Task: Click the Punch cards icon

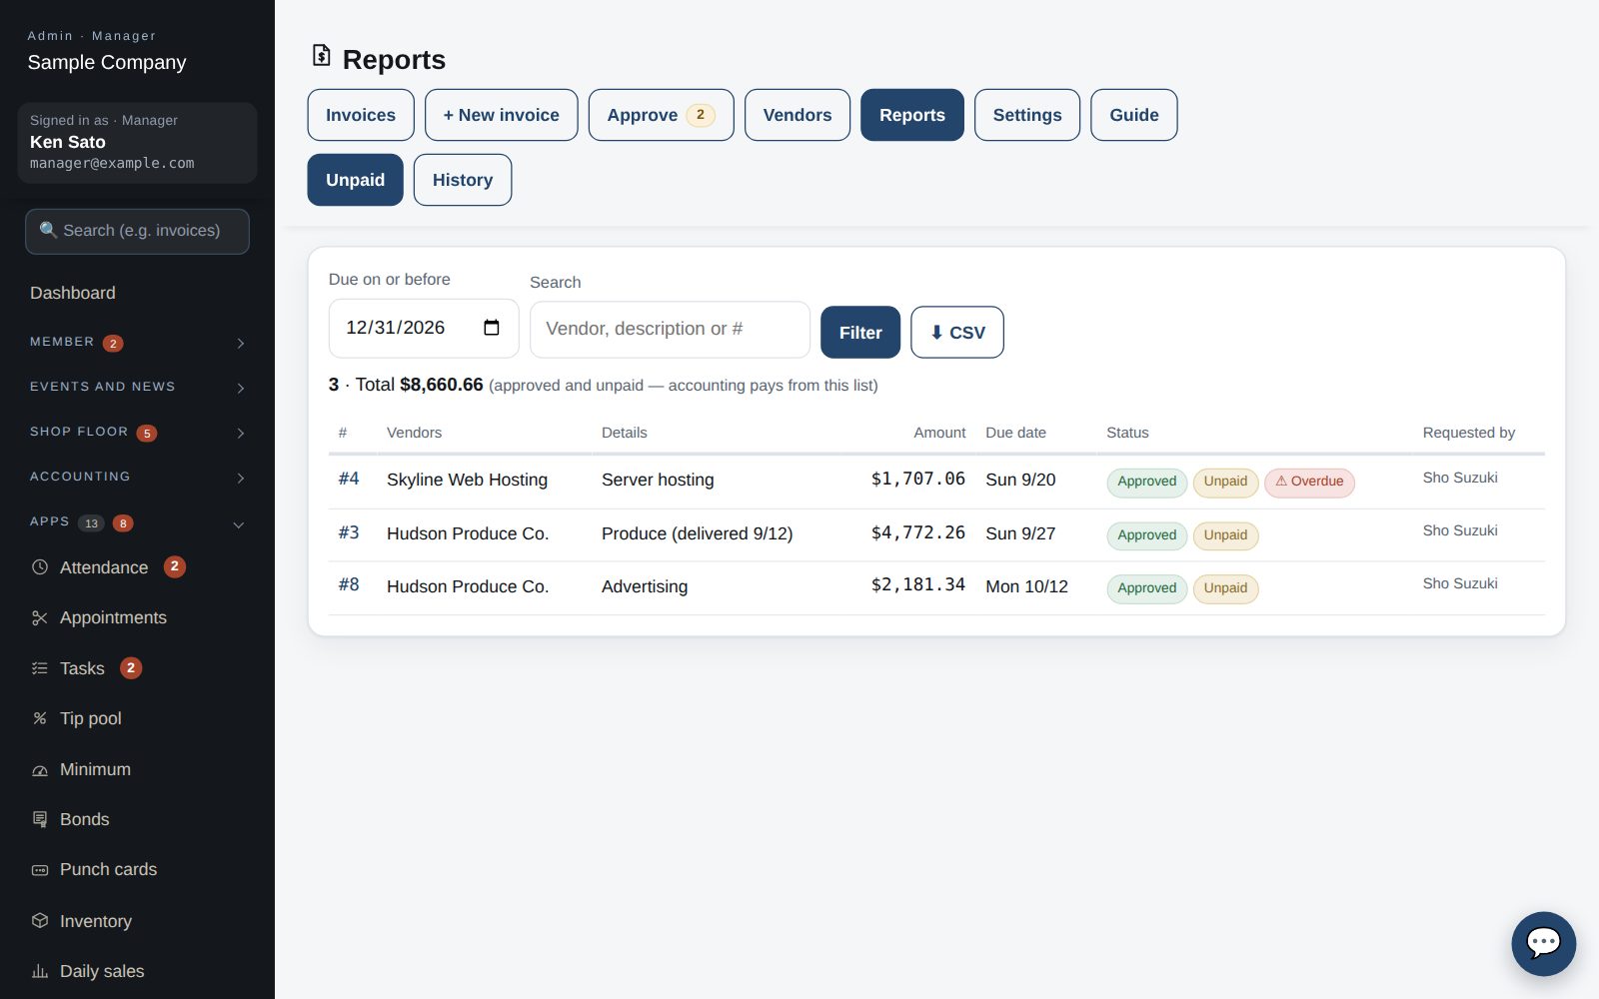Action: (x=40, y=870)
